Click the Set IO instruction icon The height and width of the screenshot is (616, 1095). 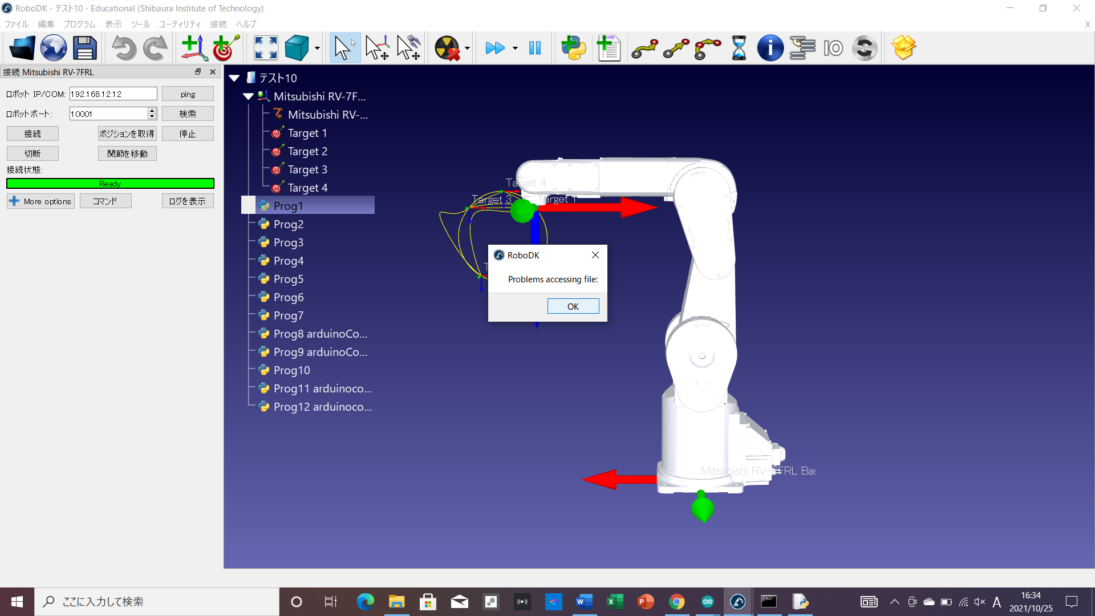coord(833,48)
